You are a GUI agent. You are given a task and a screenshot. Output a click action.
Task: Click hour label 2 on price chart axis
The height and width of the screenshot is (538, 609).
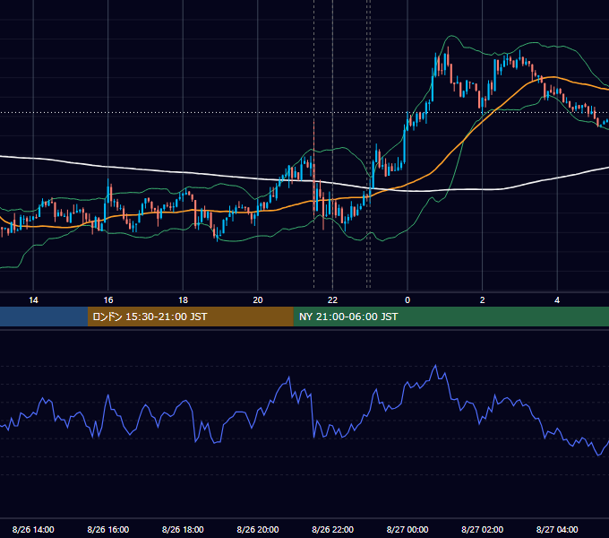coord(483,300)
